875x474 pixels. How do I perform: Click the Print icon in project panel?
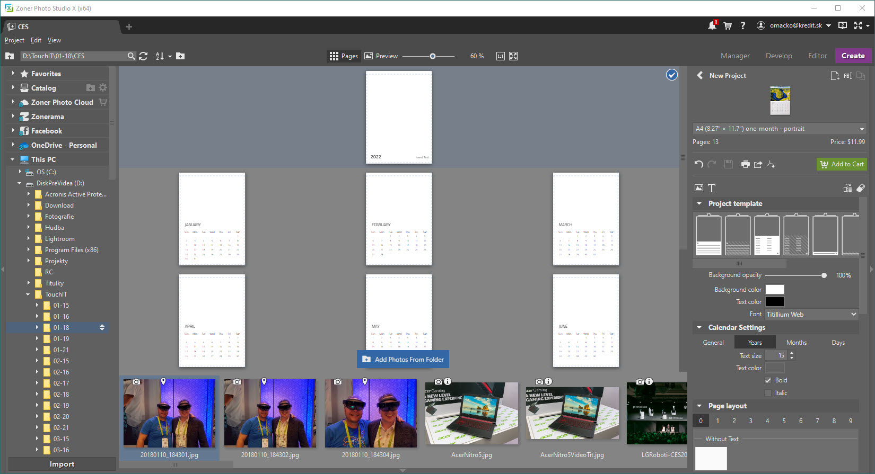tap(745, 164)
